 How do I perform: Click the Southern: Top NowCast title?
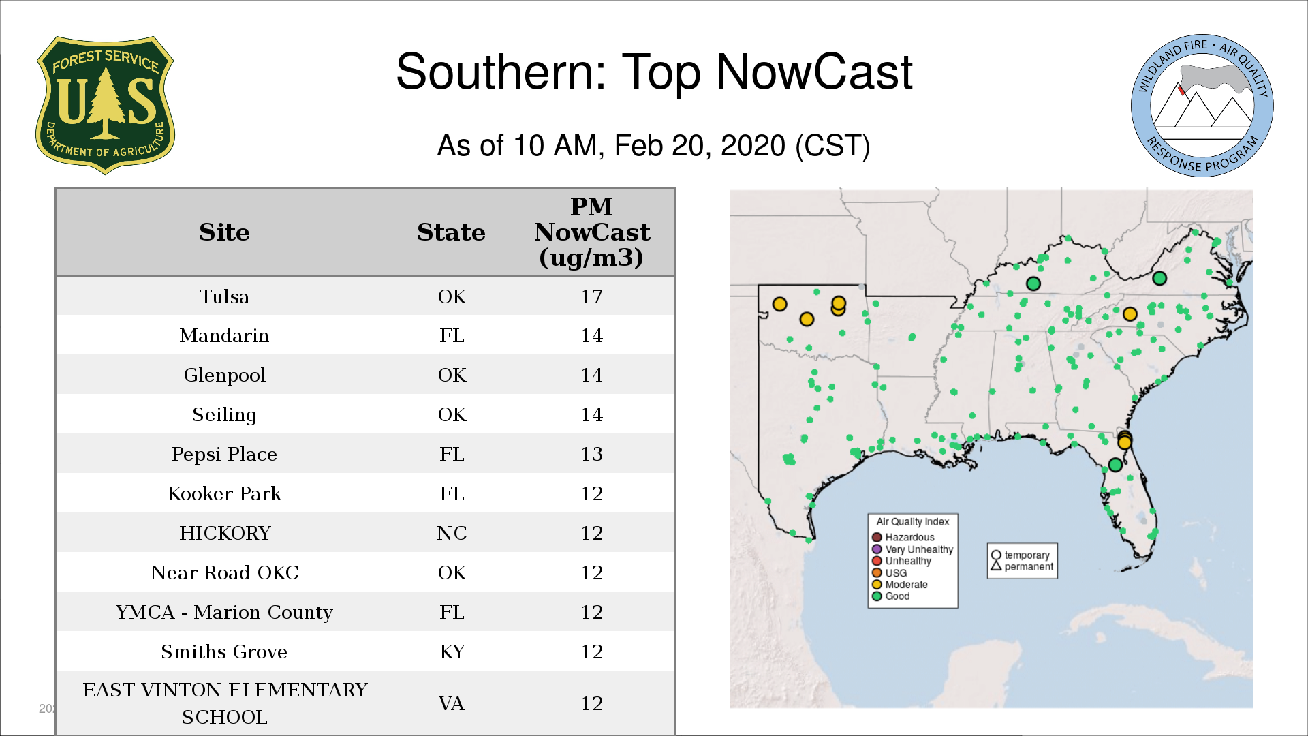click(653, 72)
